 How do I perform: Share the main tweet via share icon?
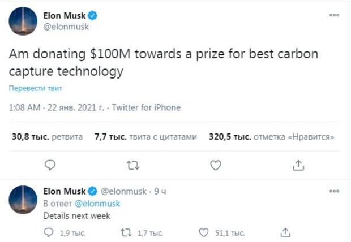299,165
